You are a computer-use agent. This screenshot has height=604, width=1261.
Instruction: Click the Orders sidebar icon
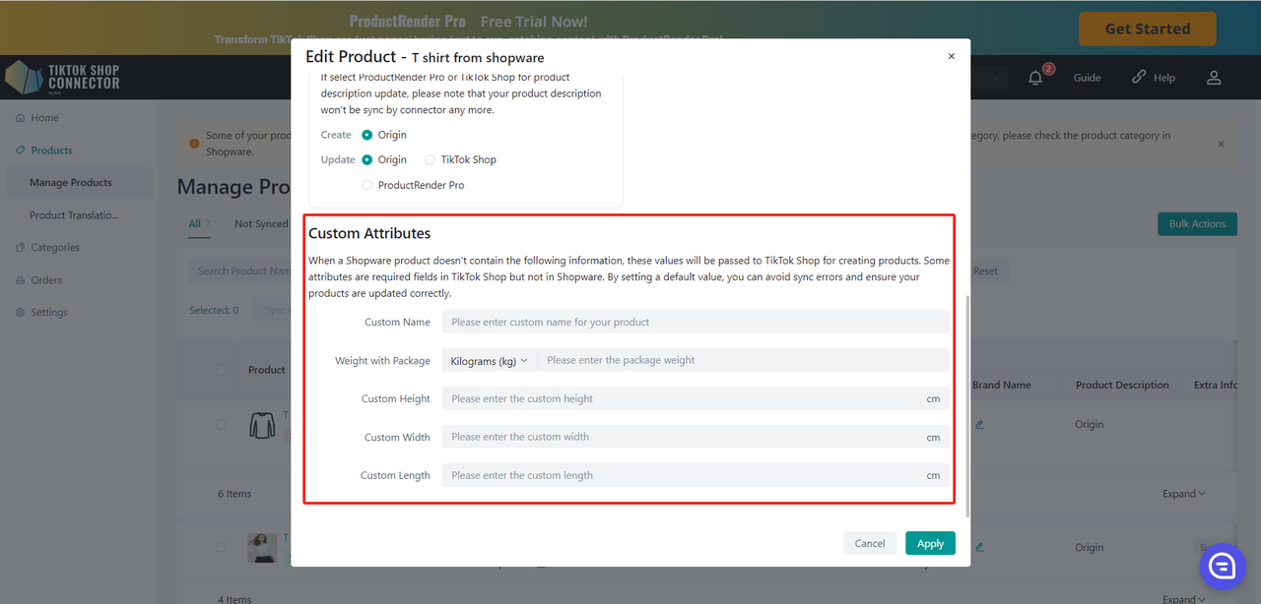point(21,280)
